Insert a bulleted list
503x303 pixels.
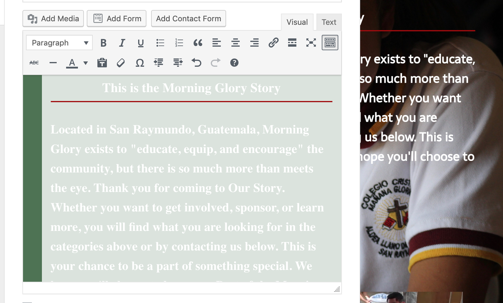pyautogui.click(x=160, y=43)
